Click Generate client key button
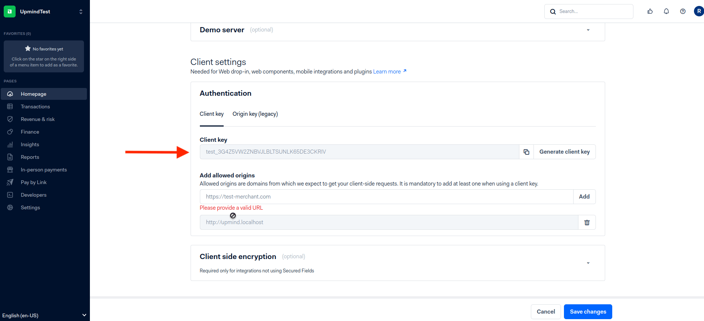Viewport: 704px width, 321px height. pyautogui.click(x=565, y=152)
